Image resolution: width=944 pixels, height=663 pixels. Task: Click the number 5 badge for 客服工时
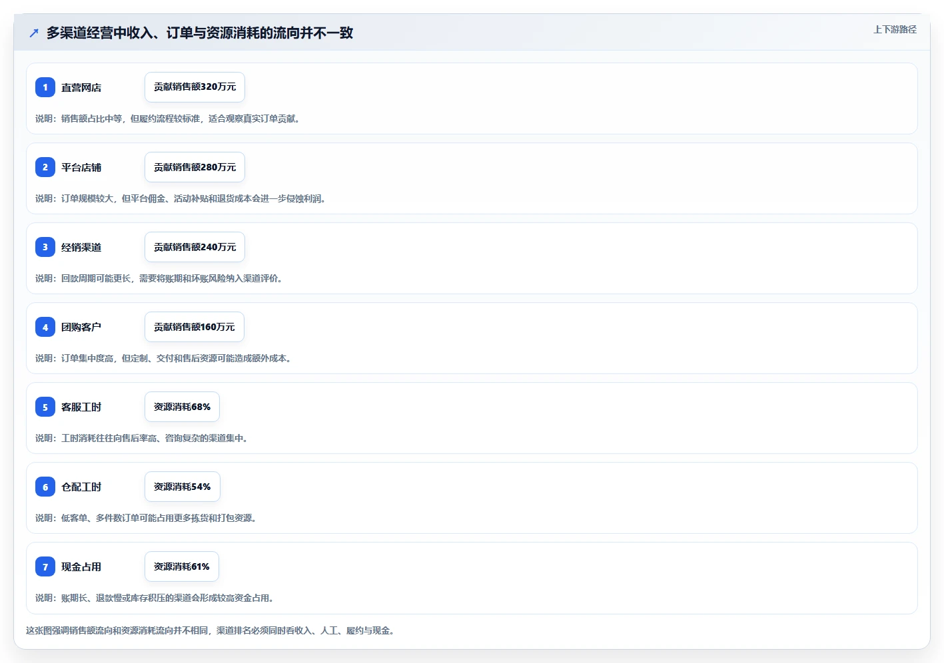pyautogui.click(x=45, y=407)
